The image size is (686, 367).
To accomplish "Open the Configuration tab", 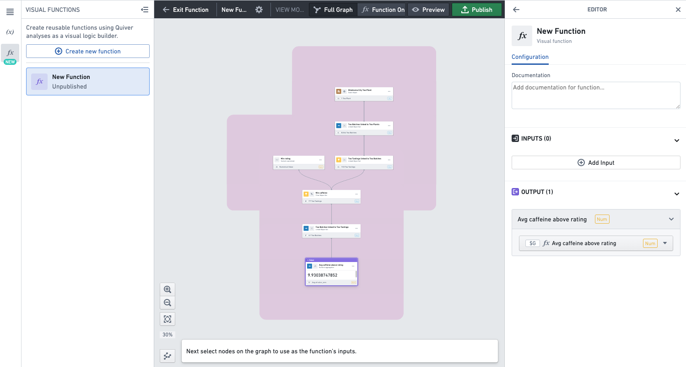I will coord(530,57).
